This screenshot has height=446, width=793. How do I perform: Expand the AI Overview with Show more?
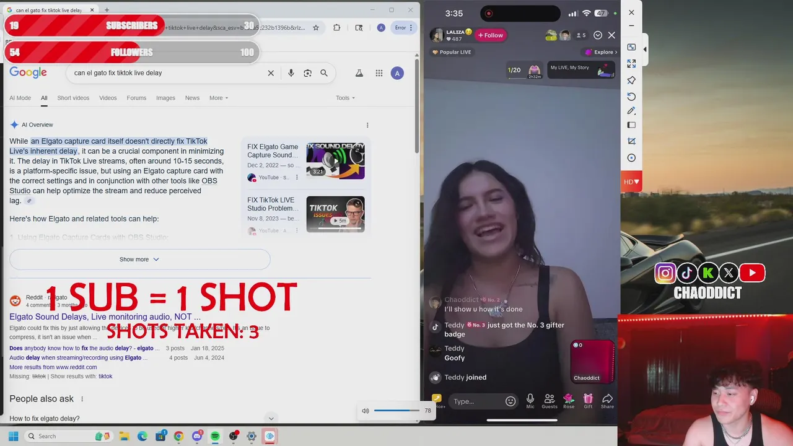click(139, 260)
